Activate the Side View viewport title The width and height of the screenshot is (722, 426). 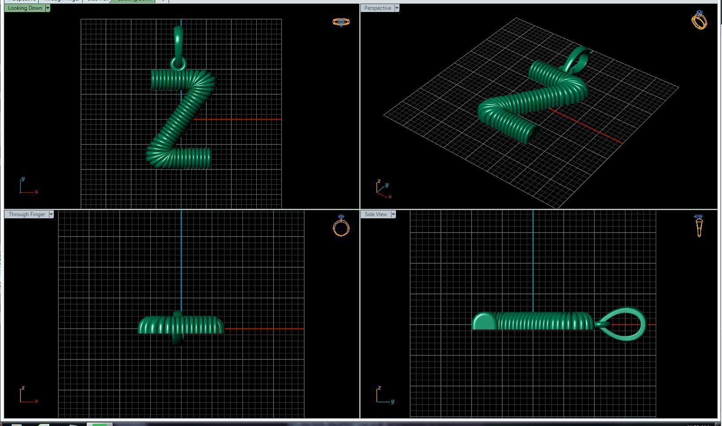(x=376, y=214)
